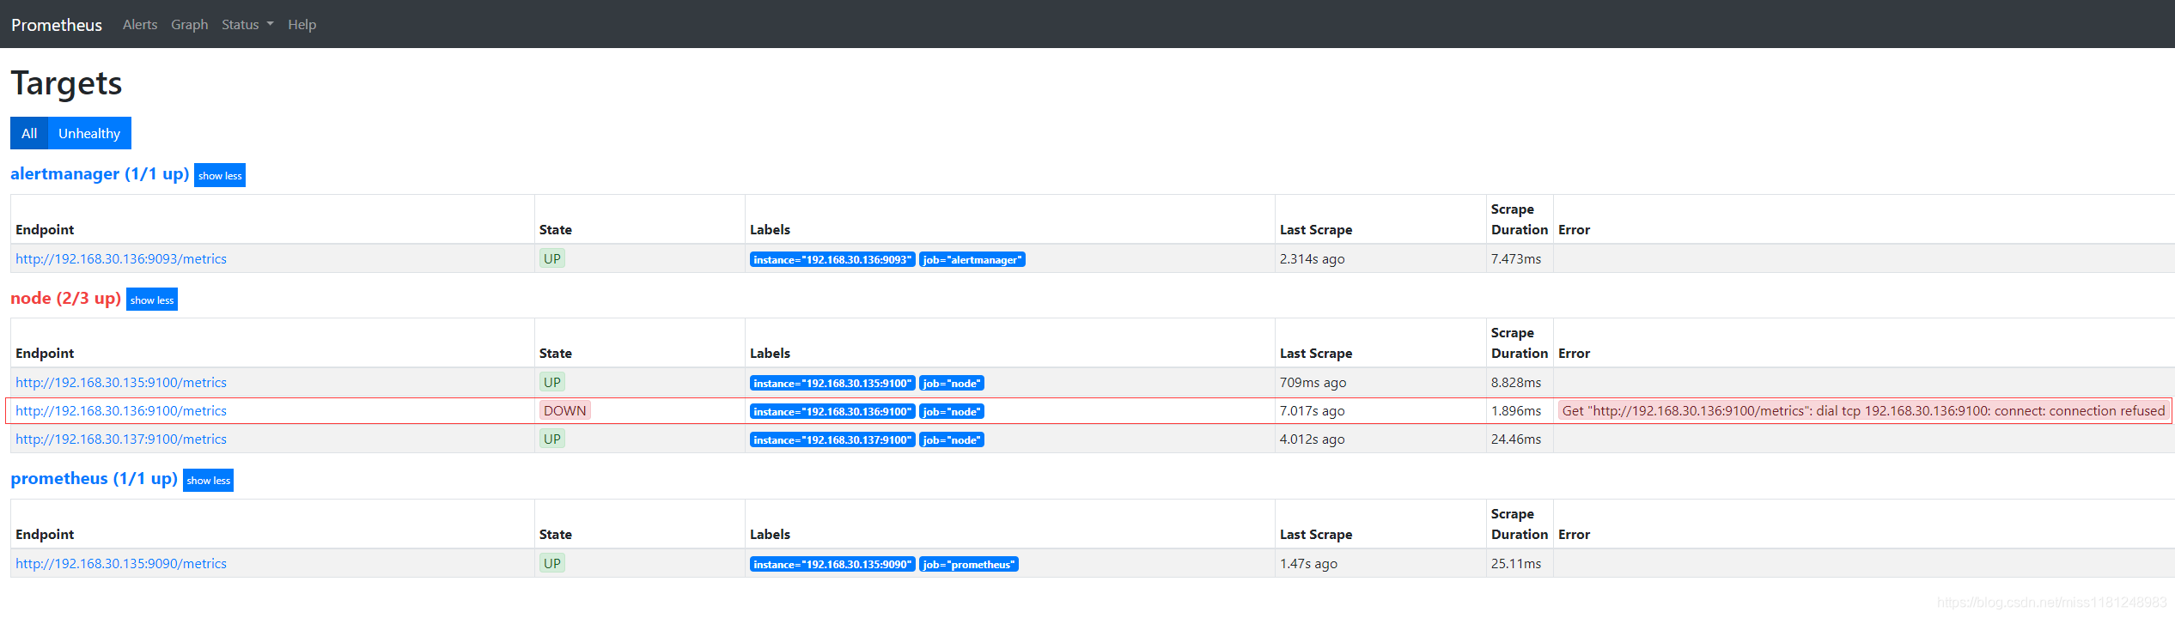Click the instance="192.168.30.135:9100" label
2175x618 pixels.
832,384
